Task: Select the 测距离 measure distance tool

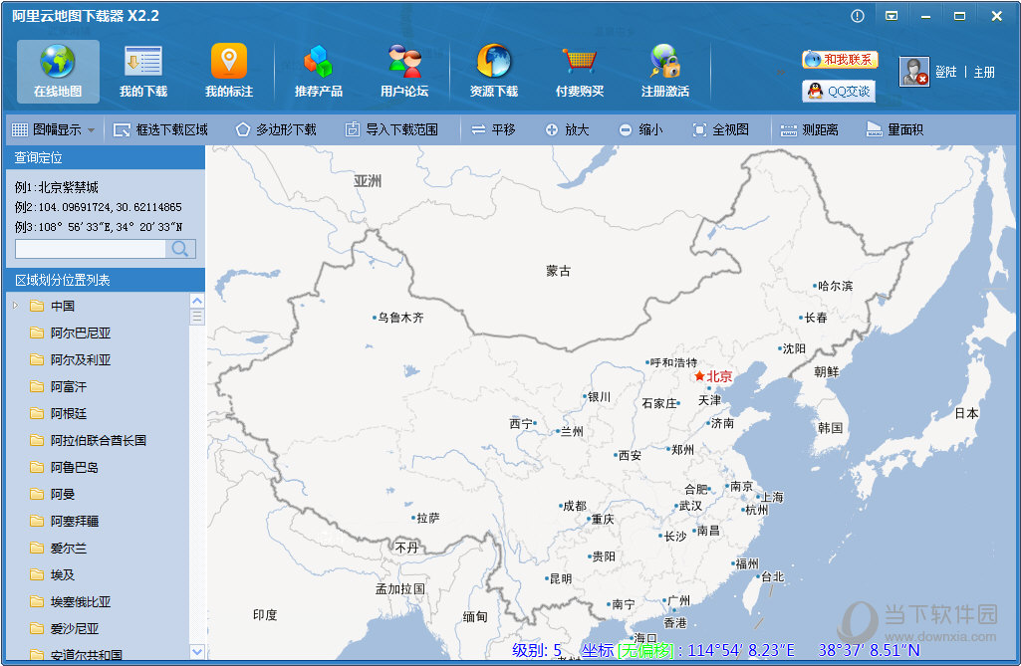Action: (x=810, y=130)
